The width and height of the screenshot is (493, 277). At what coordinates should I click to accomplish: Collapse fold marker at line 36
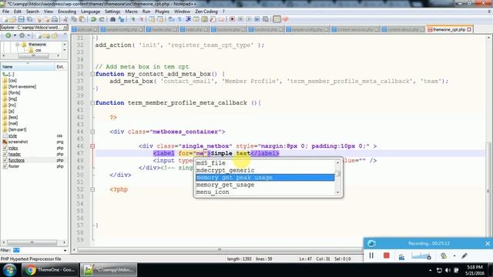coord(92,74)
